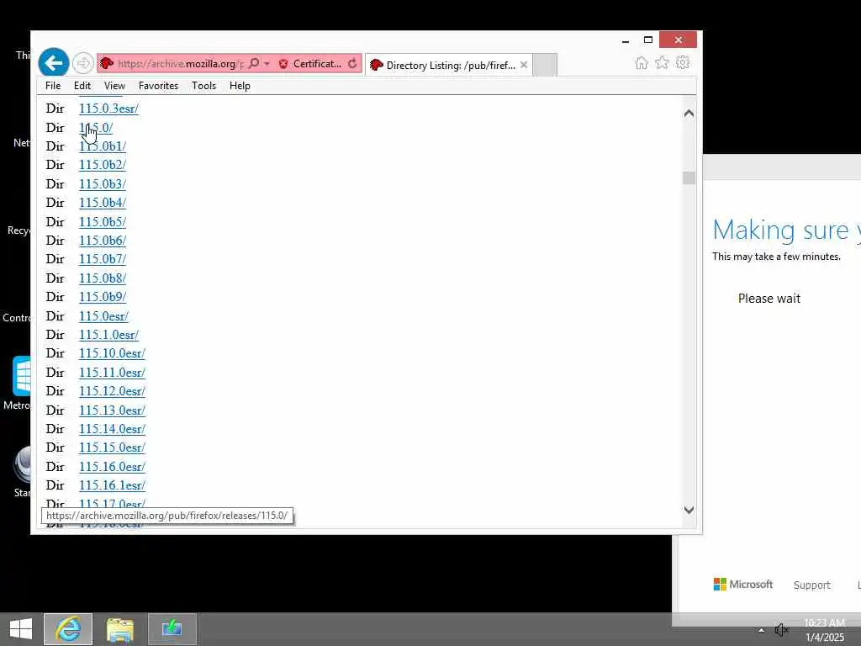Open the 115.0b2/ directory link
This screenshot has height=646, width=861.
pyautogui.click(x=103, y=165)
